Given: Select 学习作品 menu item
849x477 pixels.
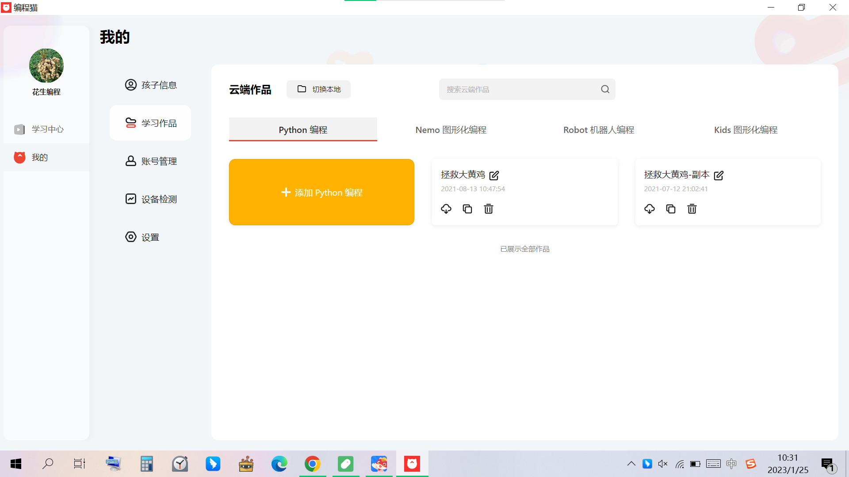Looking at the screenshot, I should pyautogui.click(x=150, y=123).
